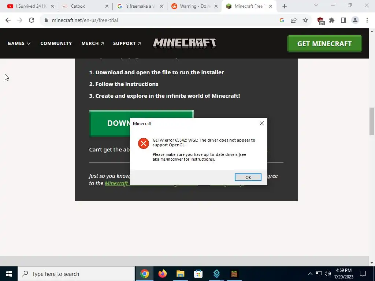375x281 pixels.
Task: Open the MERCH external link
Action: point(93,43)
